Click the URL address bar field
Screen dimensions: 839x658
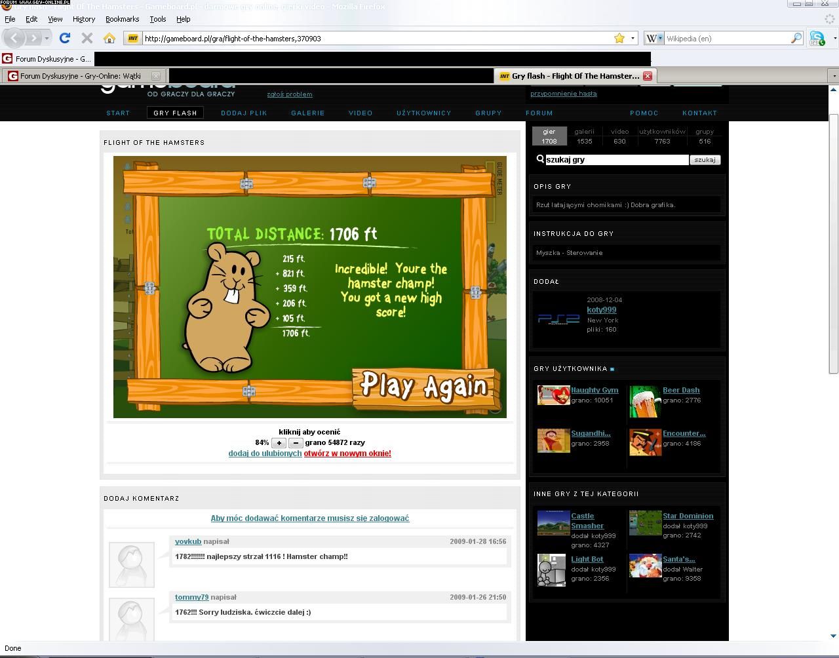tap(377, 38)
